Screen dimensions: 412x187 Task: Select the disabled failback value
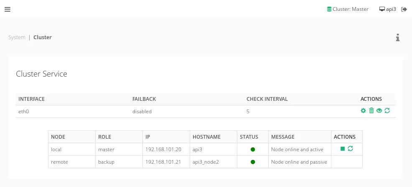point(142,112)
